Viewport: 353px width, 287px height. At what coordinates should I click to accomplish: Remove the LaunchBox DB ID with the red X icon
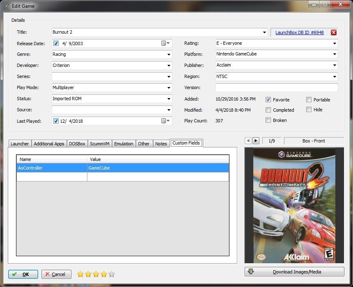click(x=334, y=32)
